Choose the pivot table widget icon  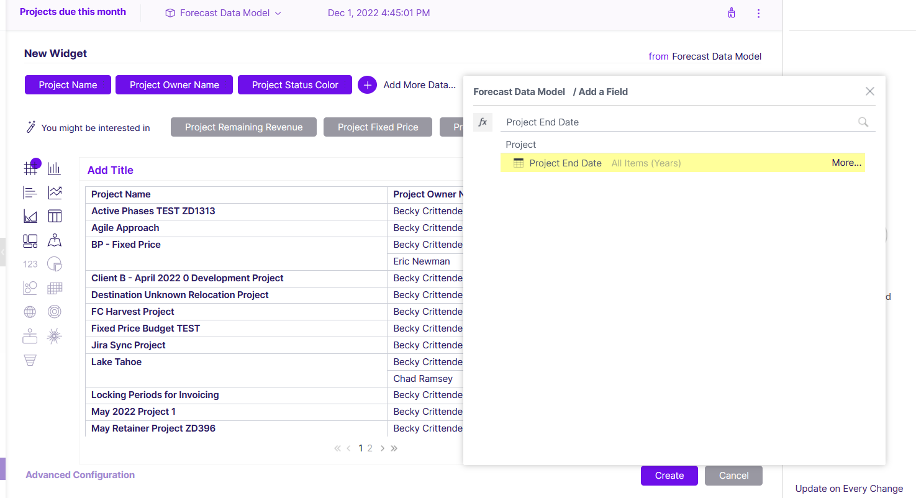pyautogui.click(x=55, y=216)
